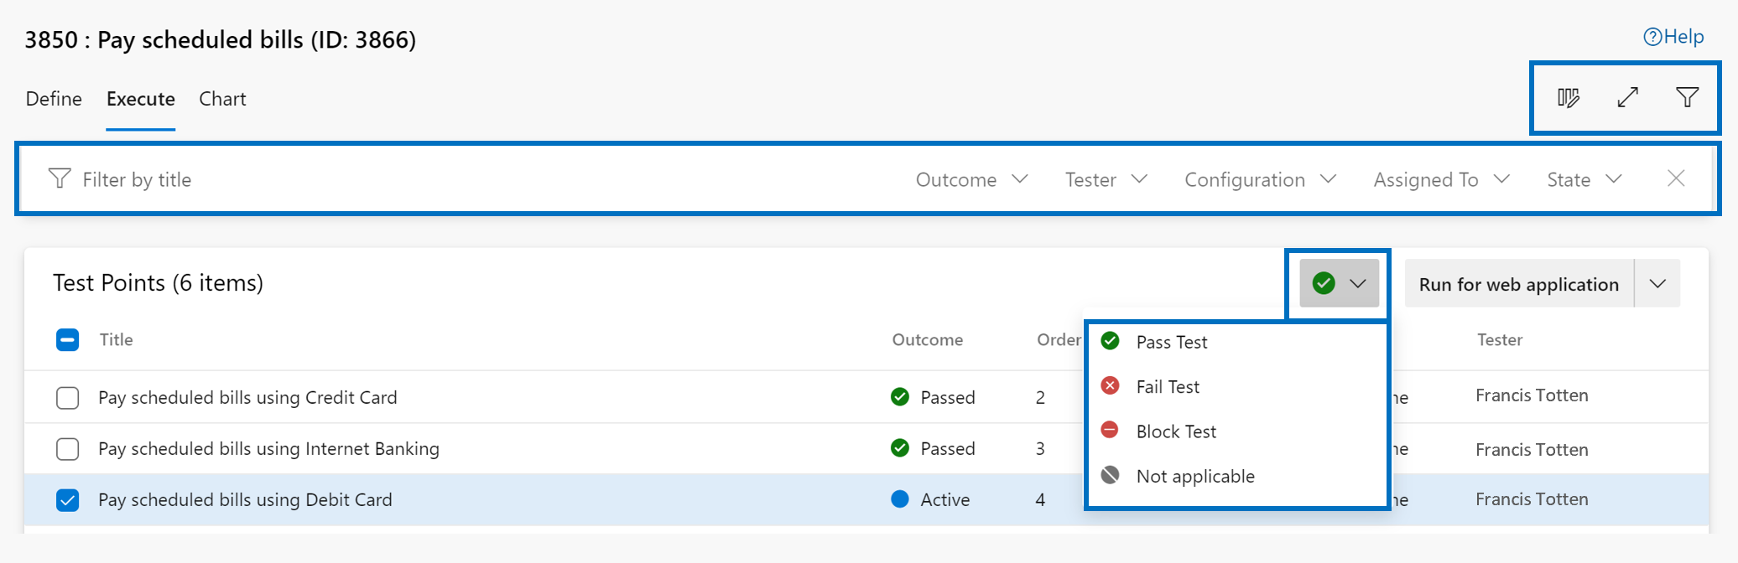This screenshot has width=1738, height=563.
Task: Expand the Outcome filter dropdown
Action: [971, 179]
